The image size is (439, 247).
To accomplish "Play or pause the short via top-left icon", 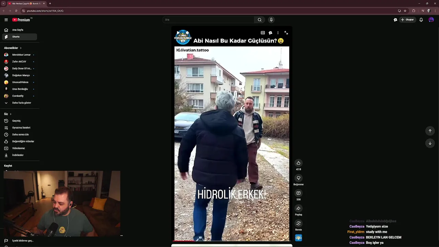I will click(178, 33).
